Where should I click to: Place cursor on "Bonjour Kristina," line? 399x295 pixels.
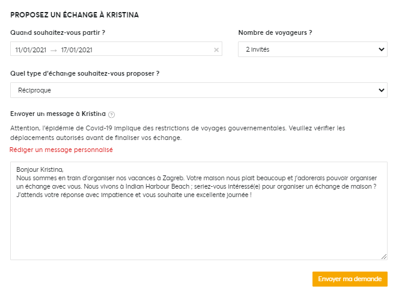tap(40, 169)
